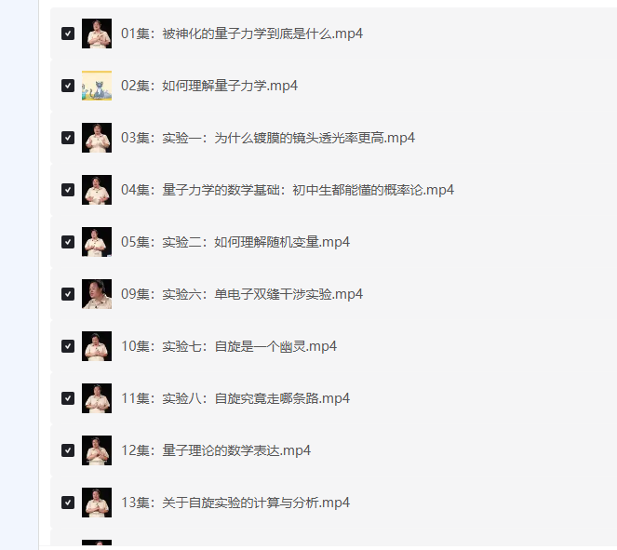Select the 13集 video thumbnail
This screenshot has width=617, height=550.
pos(97,503)
